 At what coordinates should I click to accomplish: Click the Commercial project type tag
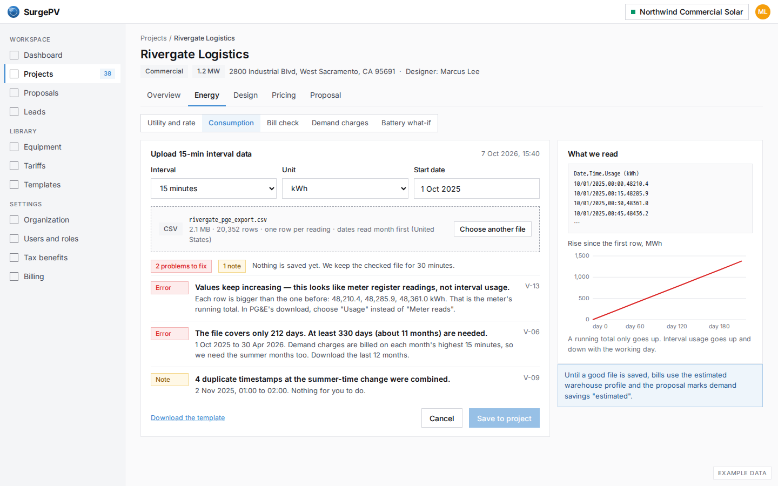coord(164,71)
